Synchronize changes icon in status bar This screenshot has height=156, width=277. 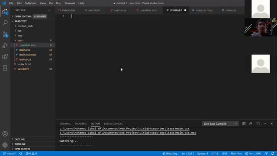coord(21,153)
